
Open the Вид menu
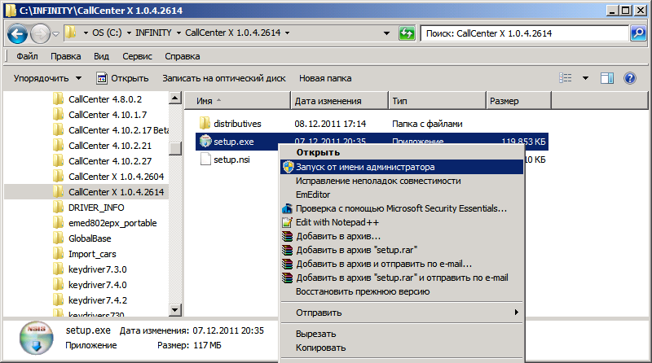point(101,56)
